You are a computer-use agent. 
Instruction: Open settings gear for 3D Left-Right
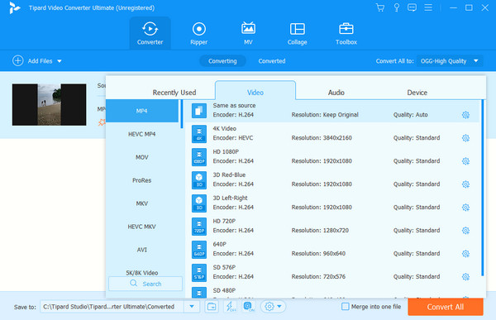click(465, 208)
